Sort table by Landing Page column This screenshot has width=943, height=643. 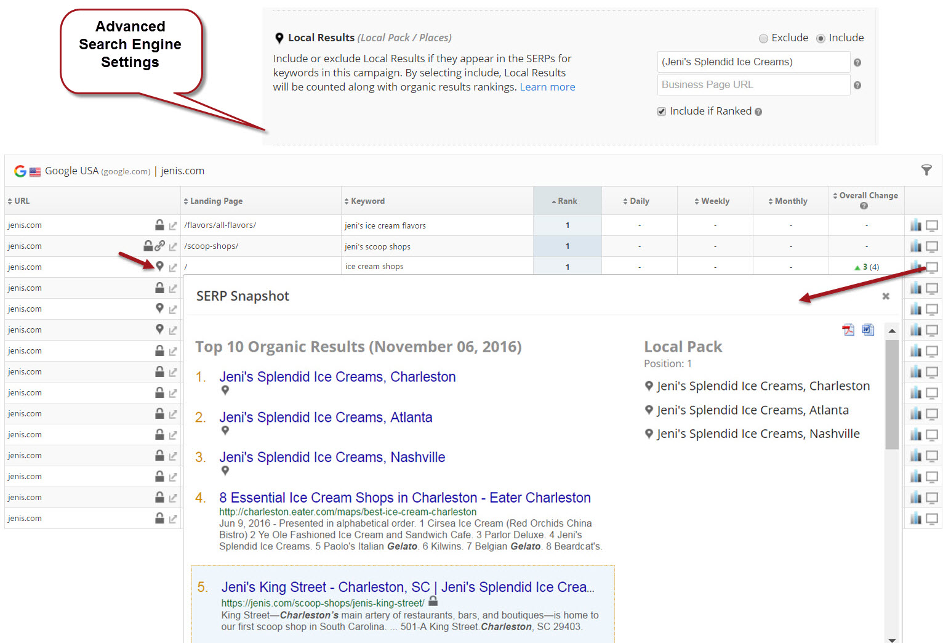(x=216, y=201)
